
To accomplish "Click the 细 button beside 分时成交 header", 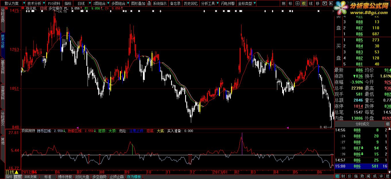I will (388, 124).
